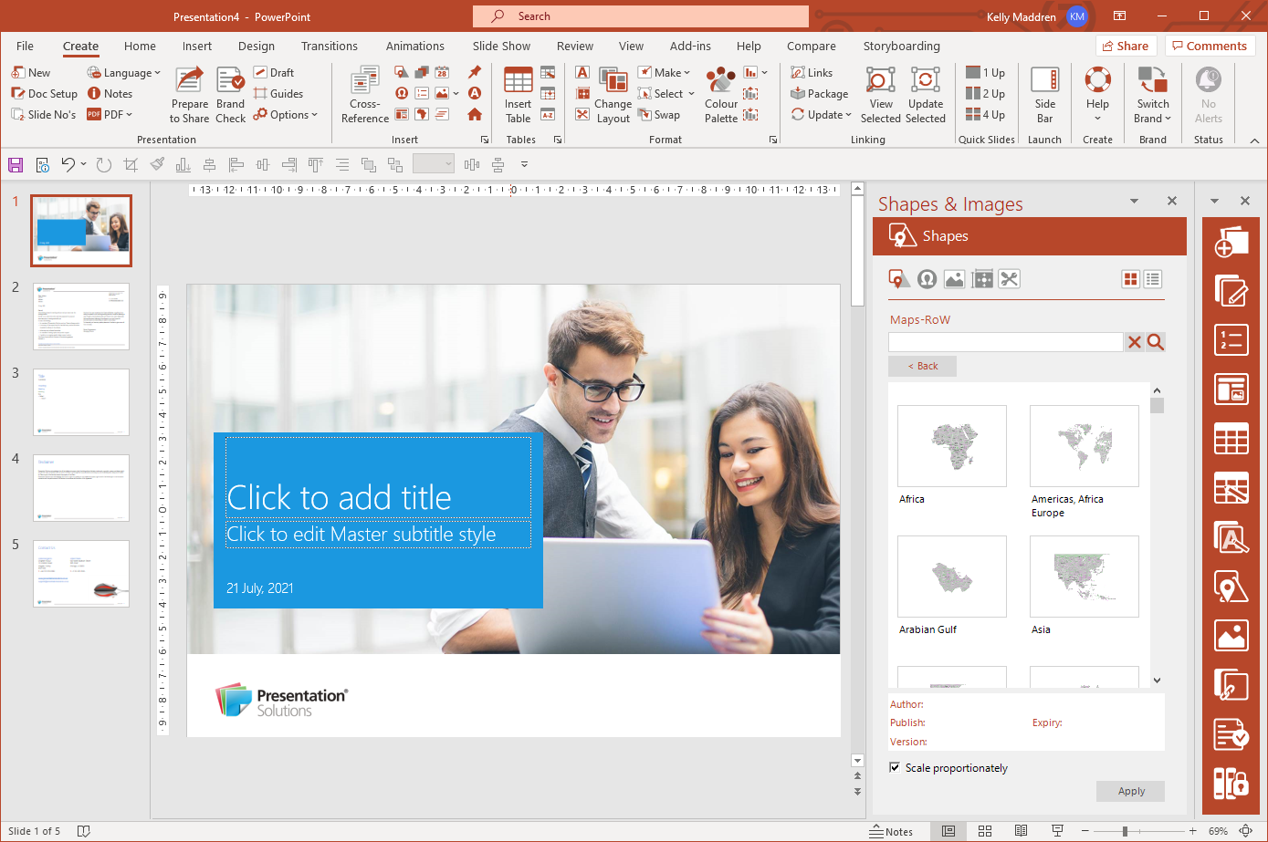
Task: Open Prepare to Share
Action: 189,94
